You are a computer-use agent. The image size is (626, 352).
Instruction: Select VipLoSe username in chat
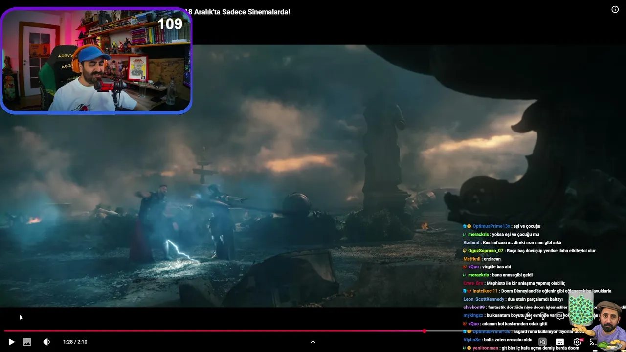pos(472,340)
